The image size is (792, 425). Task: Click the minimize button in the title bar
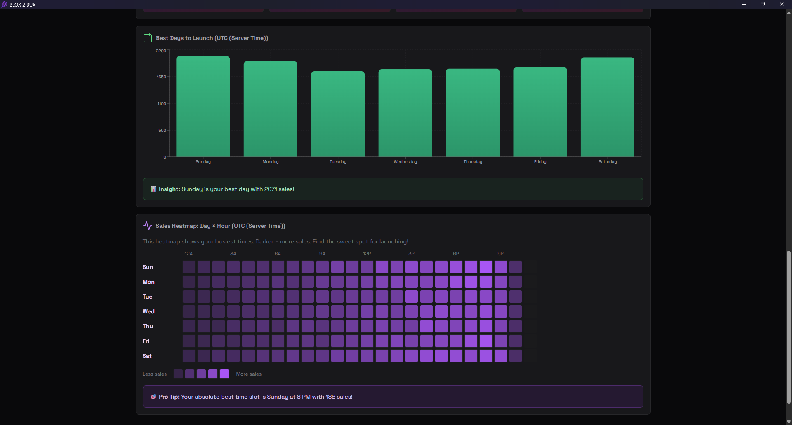(x=744, y=5)
